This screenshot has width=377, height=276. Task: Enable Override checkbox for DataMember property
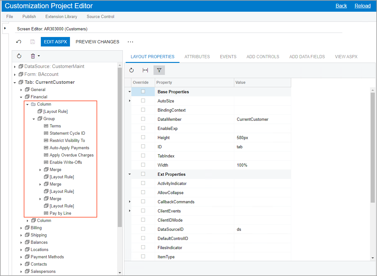[x=143, y=119]
